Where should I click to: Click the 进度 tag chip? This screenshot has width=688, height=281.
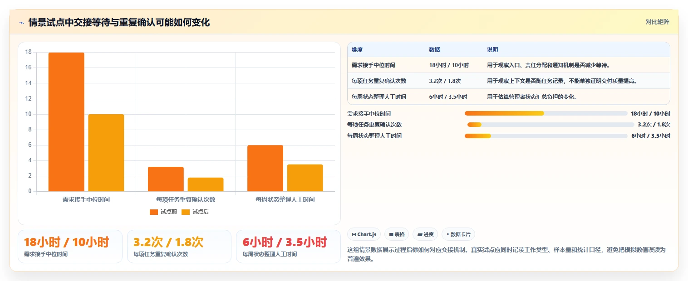coord(425,234)
